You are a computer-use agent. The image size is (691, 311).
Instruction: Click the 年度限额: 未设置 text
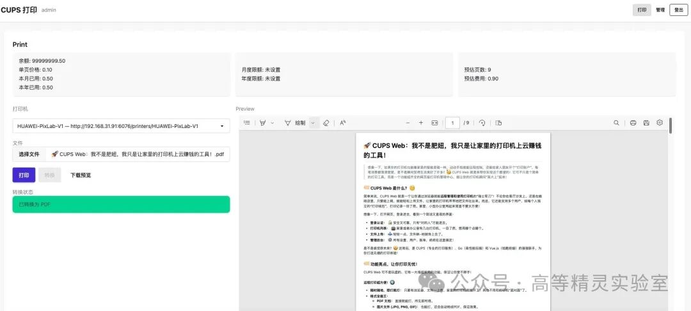[x=261, y=79]
